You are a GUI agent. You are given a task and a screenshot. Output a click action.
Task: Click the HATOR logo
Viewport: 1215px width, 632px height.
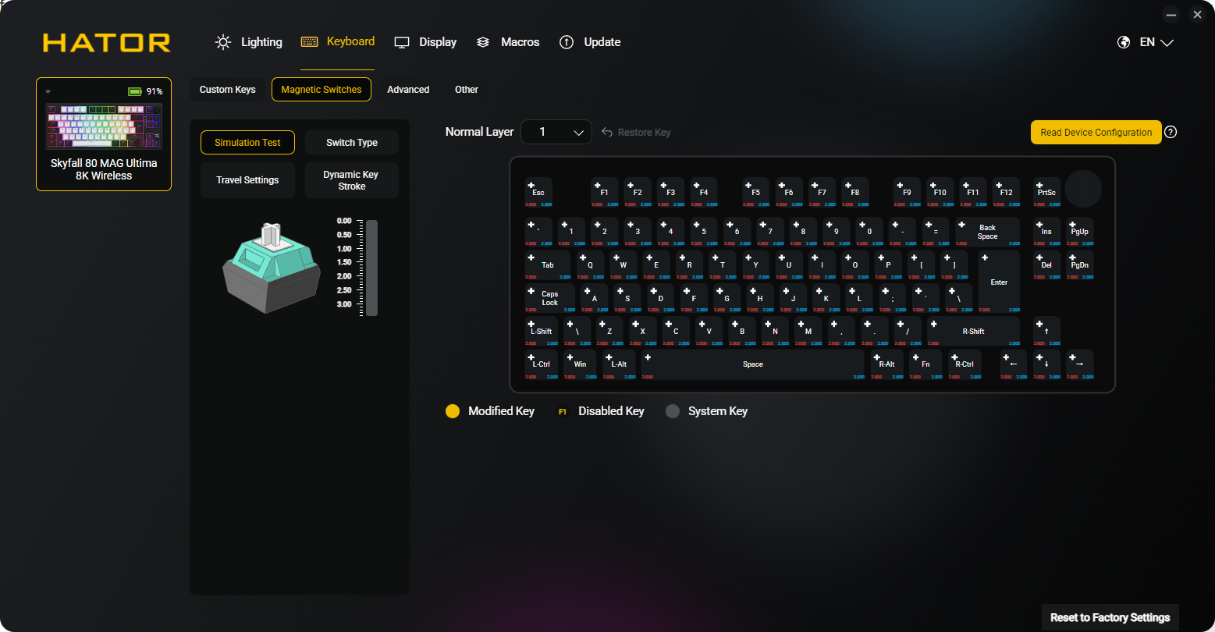106,43
